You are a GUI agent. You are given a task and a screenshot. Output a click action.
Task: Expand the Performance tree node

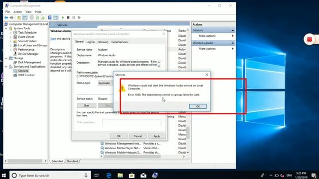coord(10,50)
